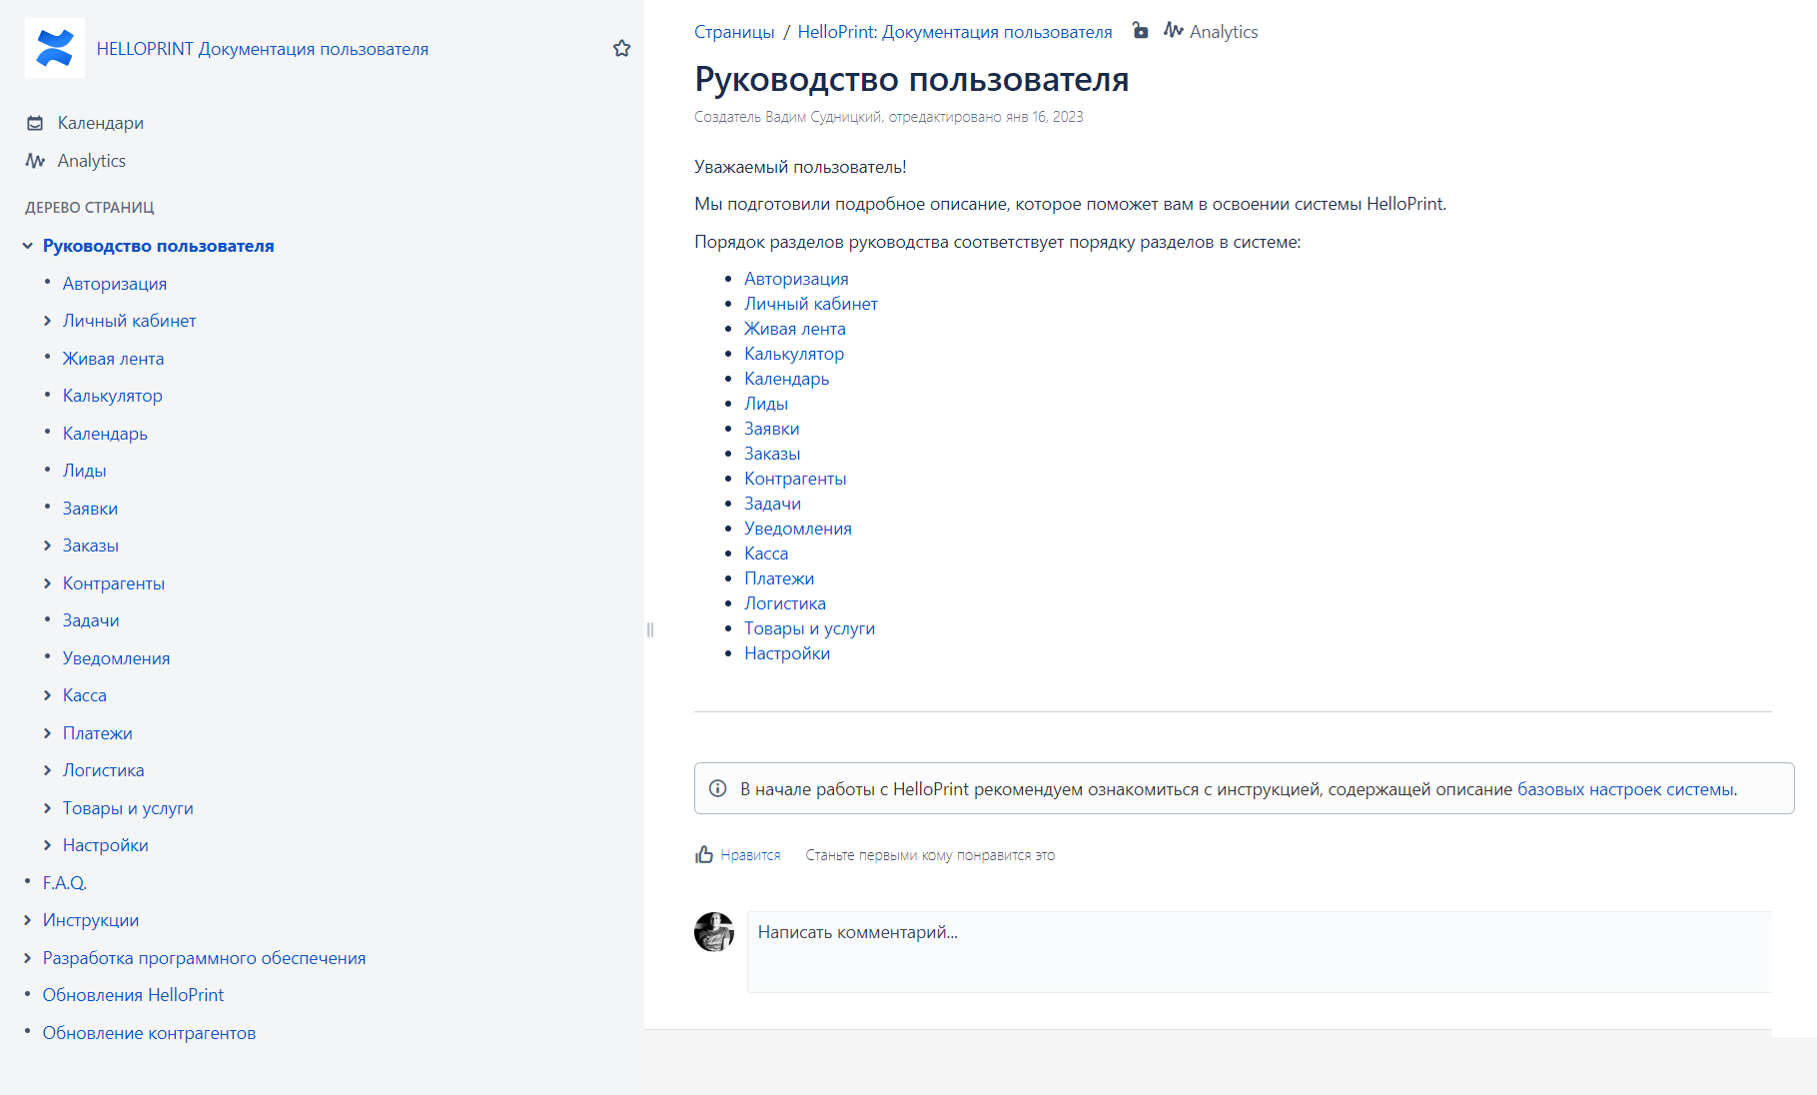
Task: Click the Confluence space logo
Action: tap(55, 48)
